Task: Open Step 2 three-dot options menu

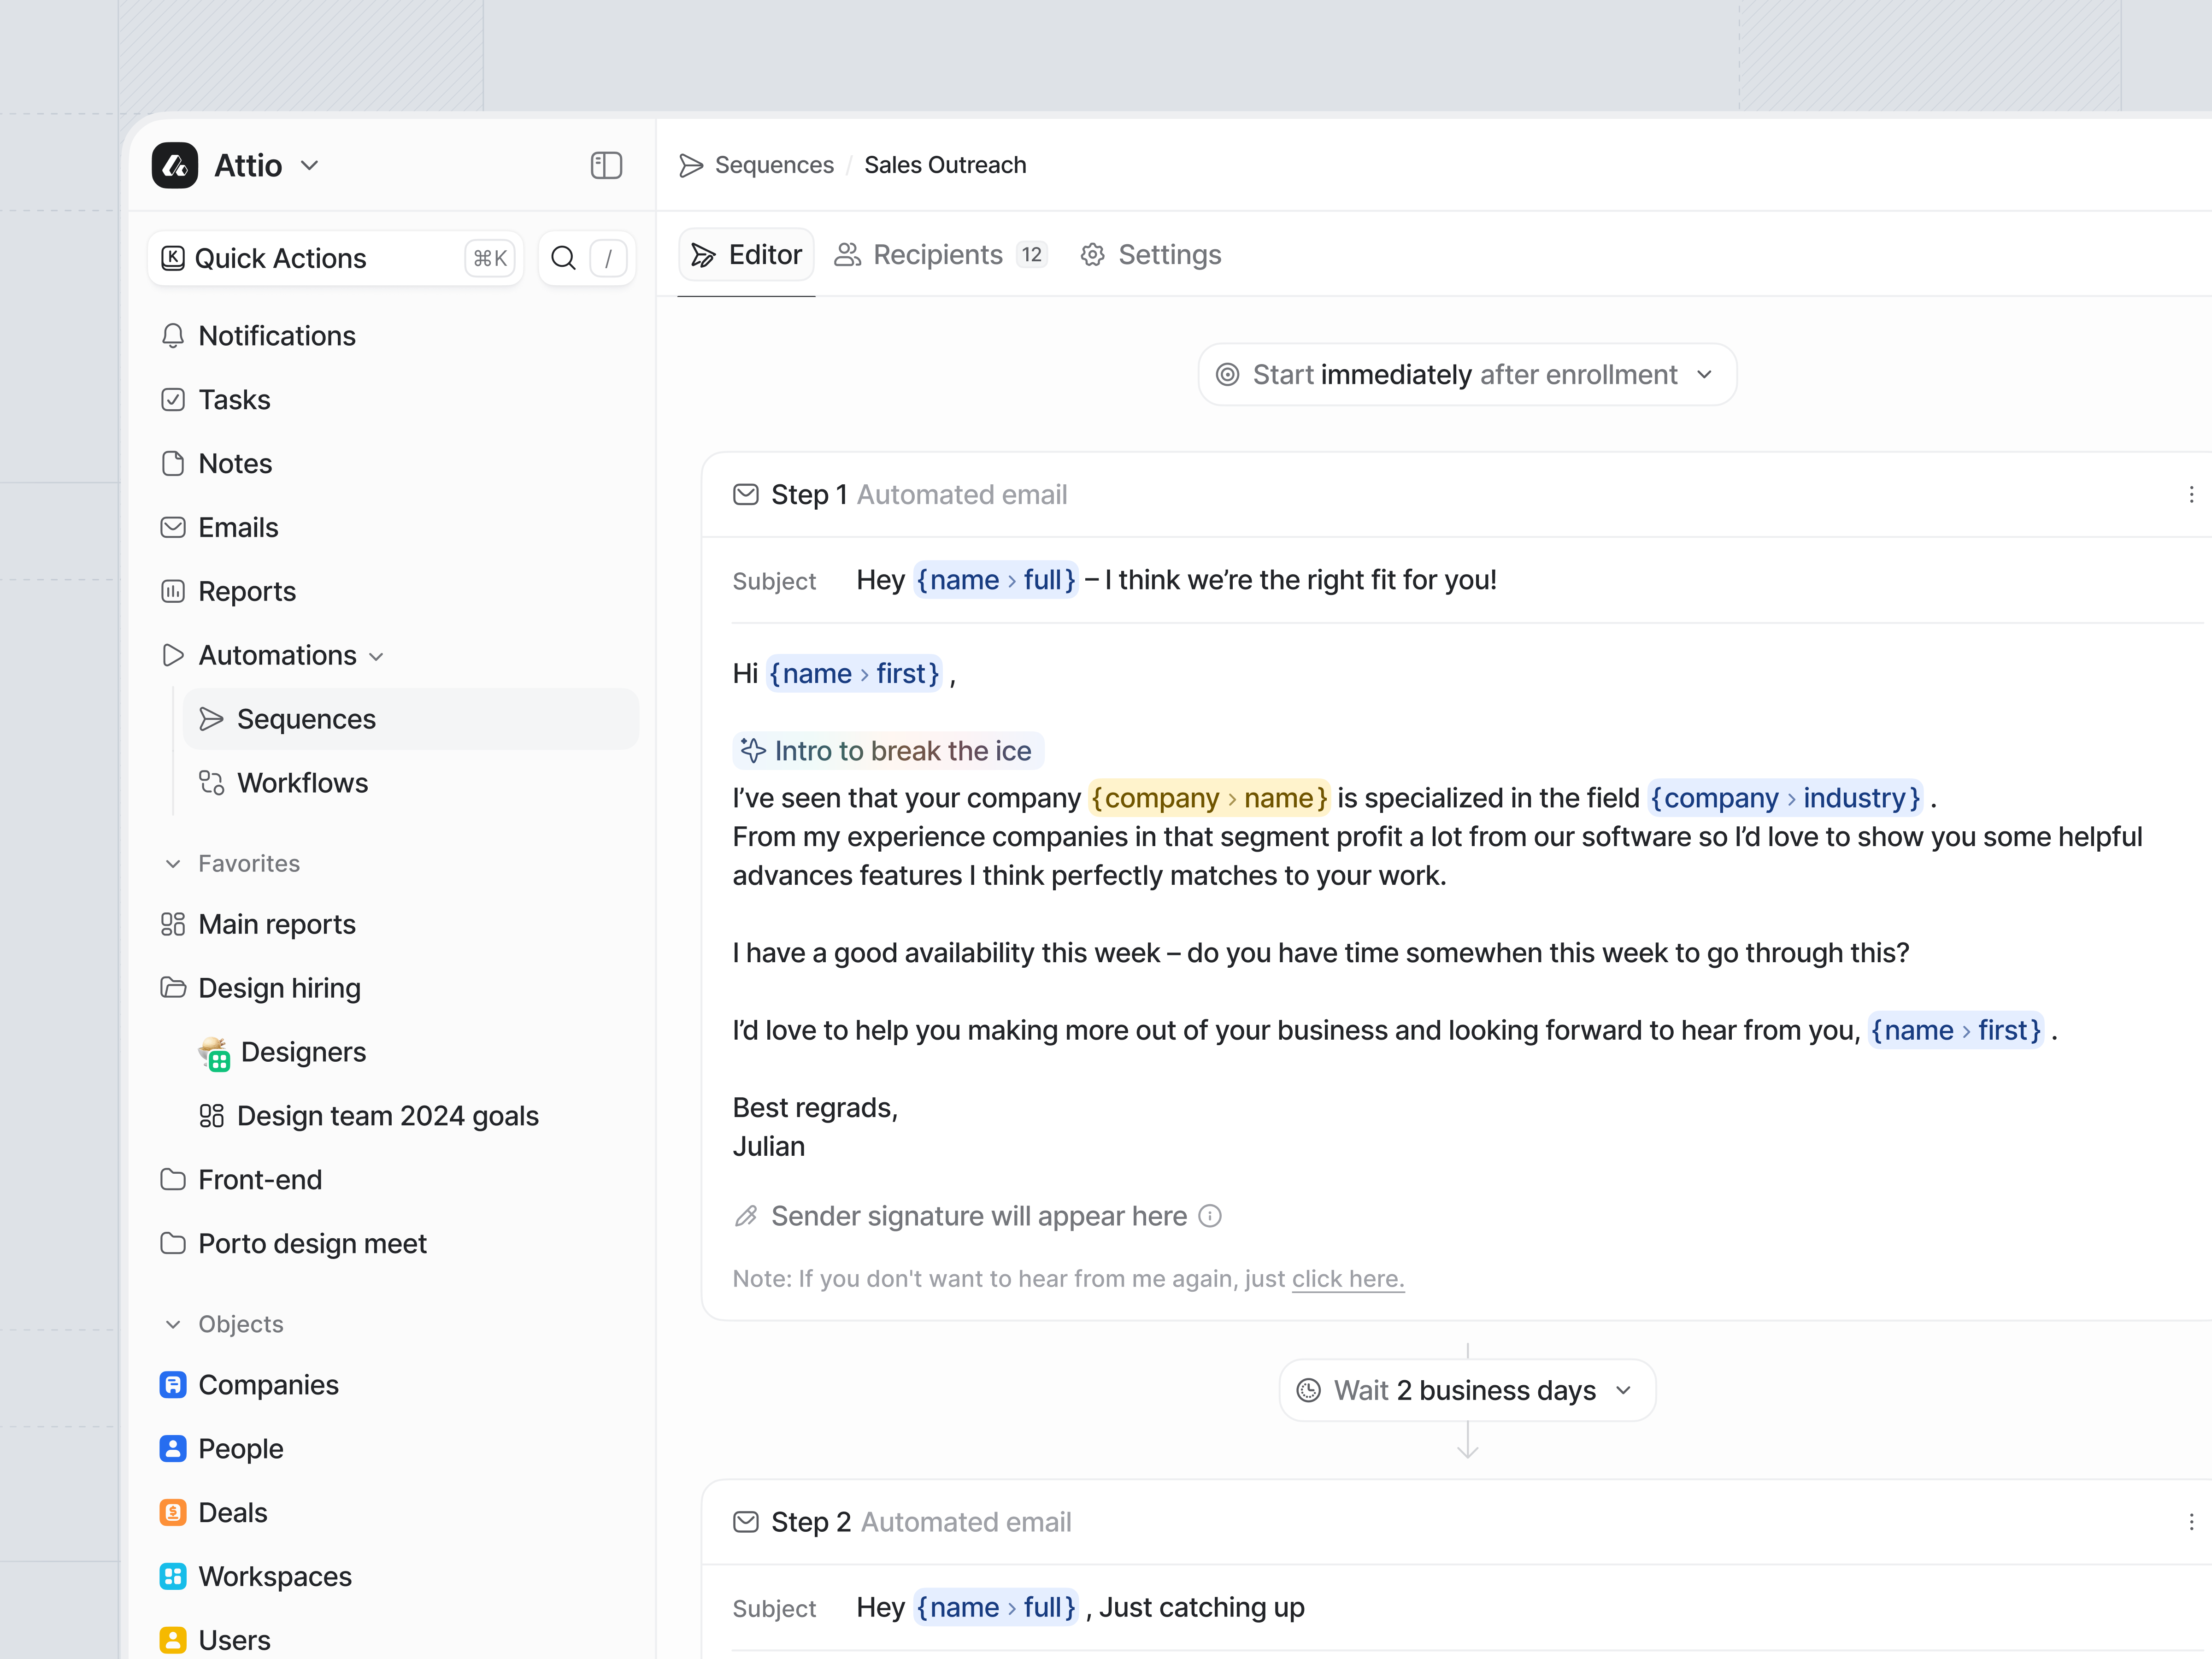Action: tap(2191, 1522)
